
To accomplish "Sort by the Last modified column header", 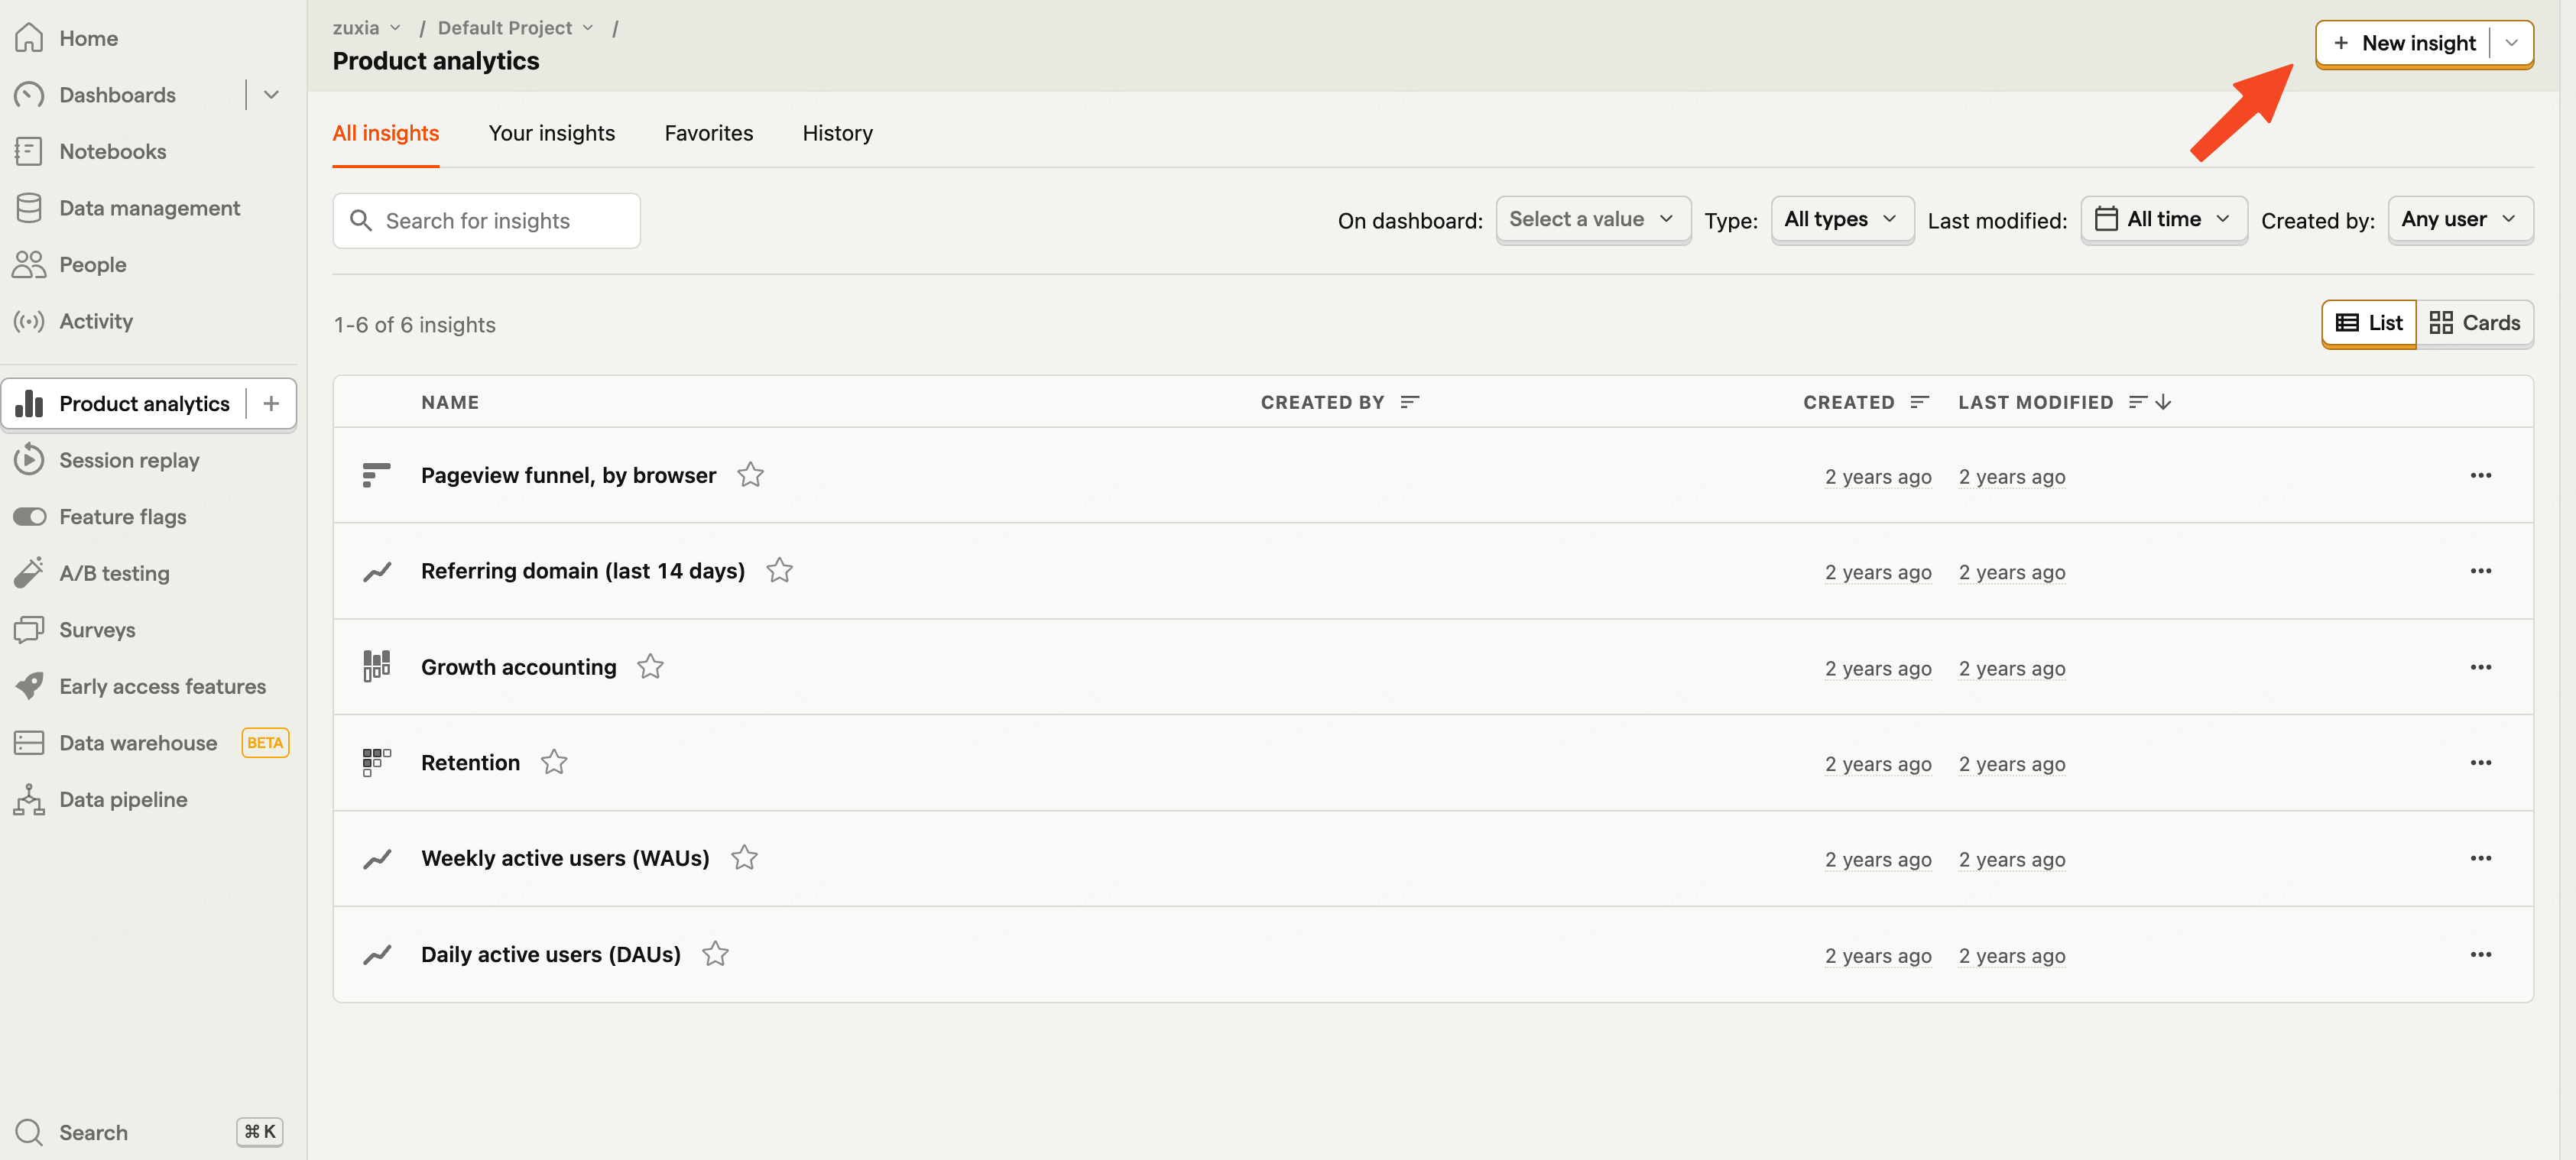I will tap(2035, 402).
